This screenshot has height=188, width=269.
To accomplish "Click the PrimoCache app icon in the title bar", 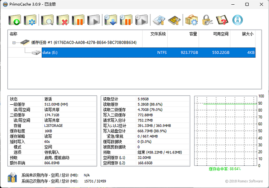I will 5,4.
